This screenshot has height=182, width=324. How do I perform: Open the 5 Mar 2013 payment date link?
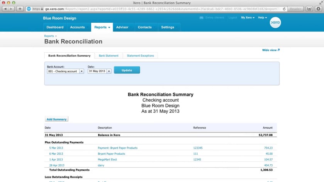(x=56, y=148)
